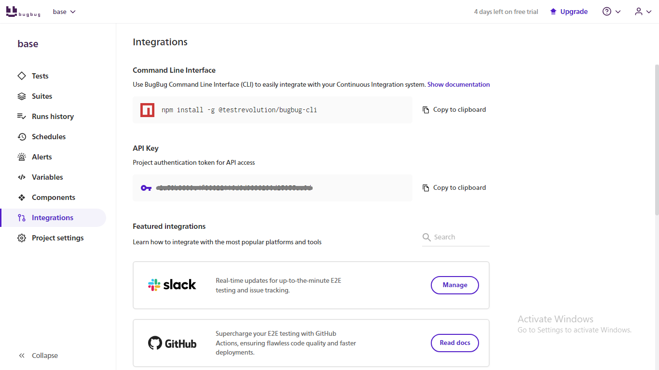This screenshot has height=370, width=659.
Task: Click the Components icon in sidebar
Action: coord(22,198)
